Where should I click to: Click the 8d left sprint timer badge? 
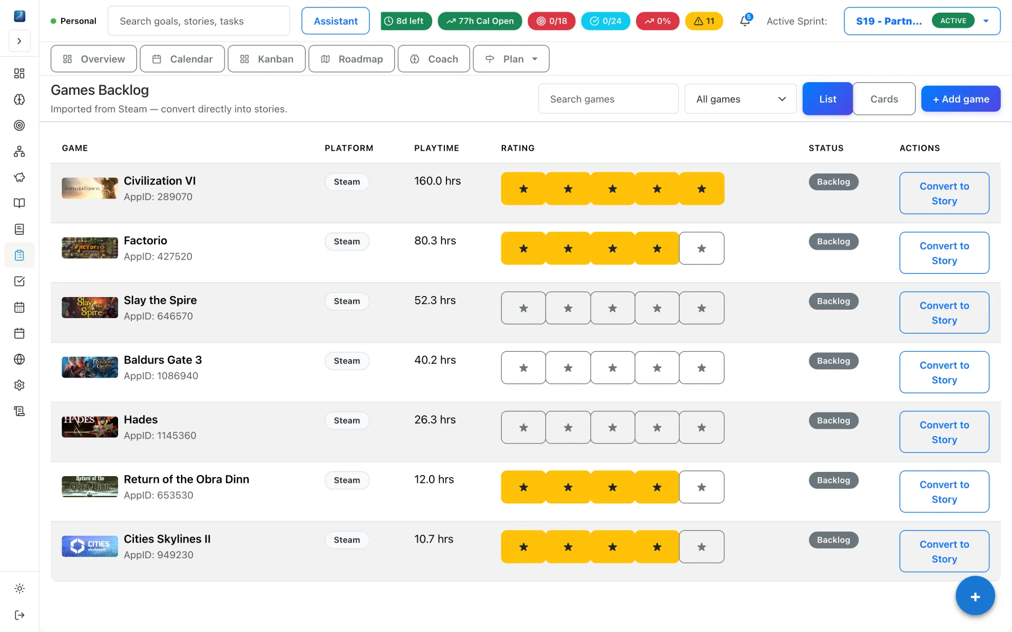tap(406, 21)
